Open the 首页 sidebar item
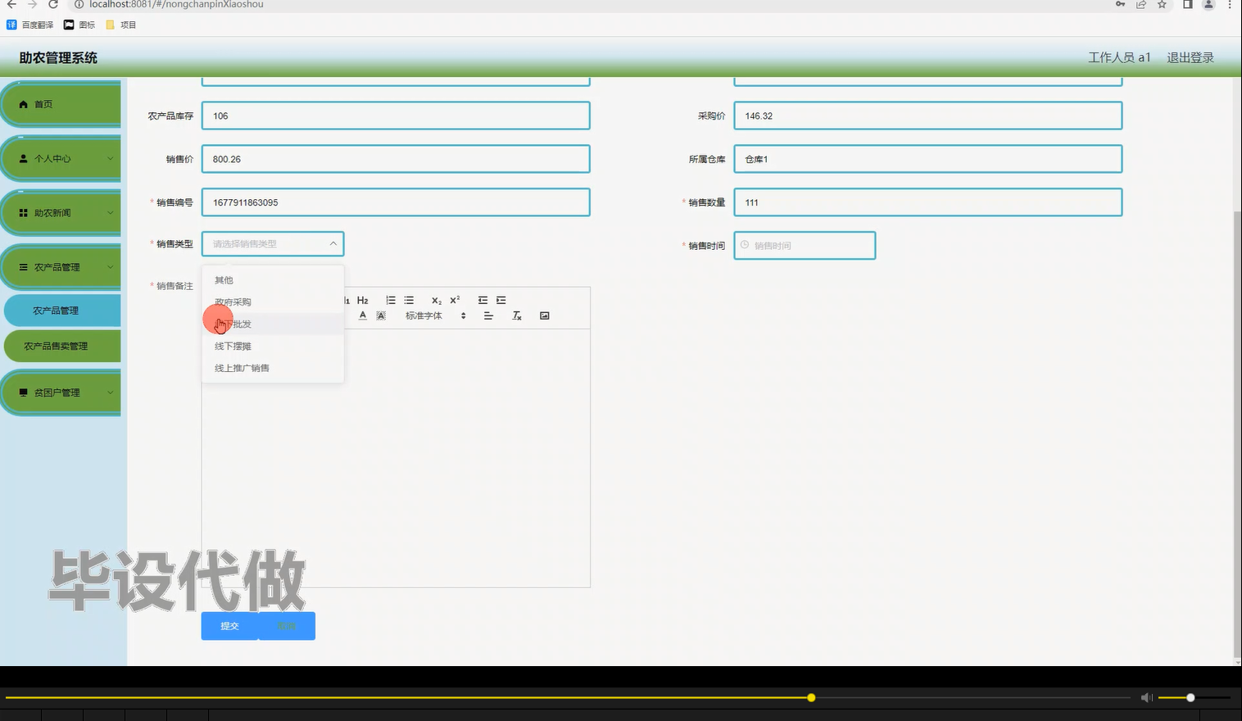 (x=61, y=104)
